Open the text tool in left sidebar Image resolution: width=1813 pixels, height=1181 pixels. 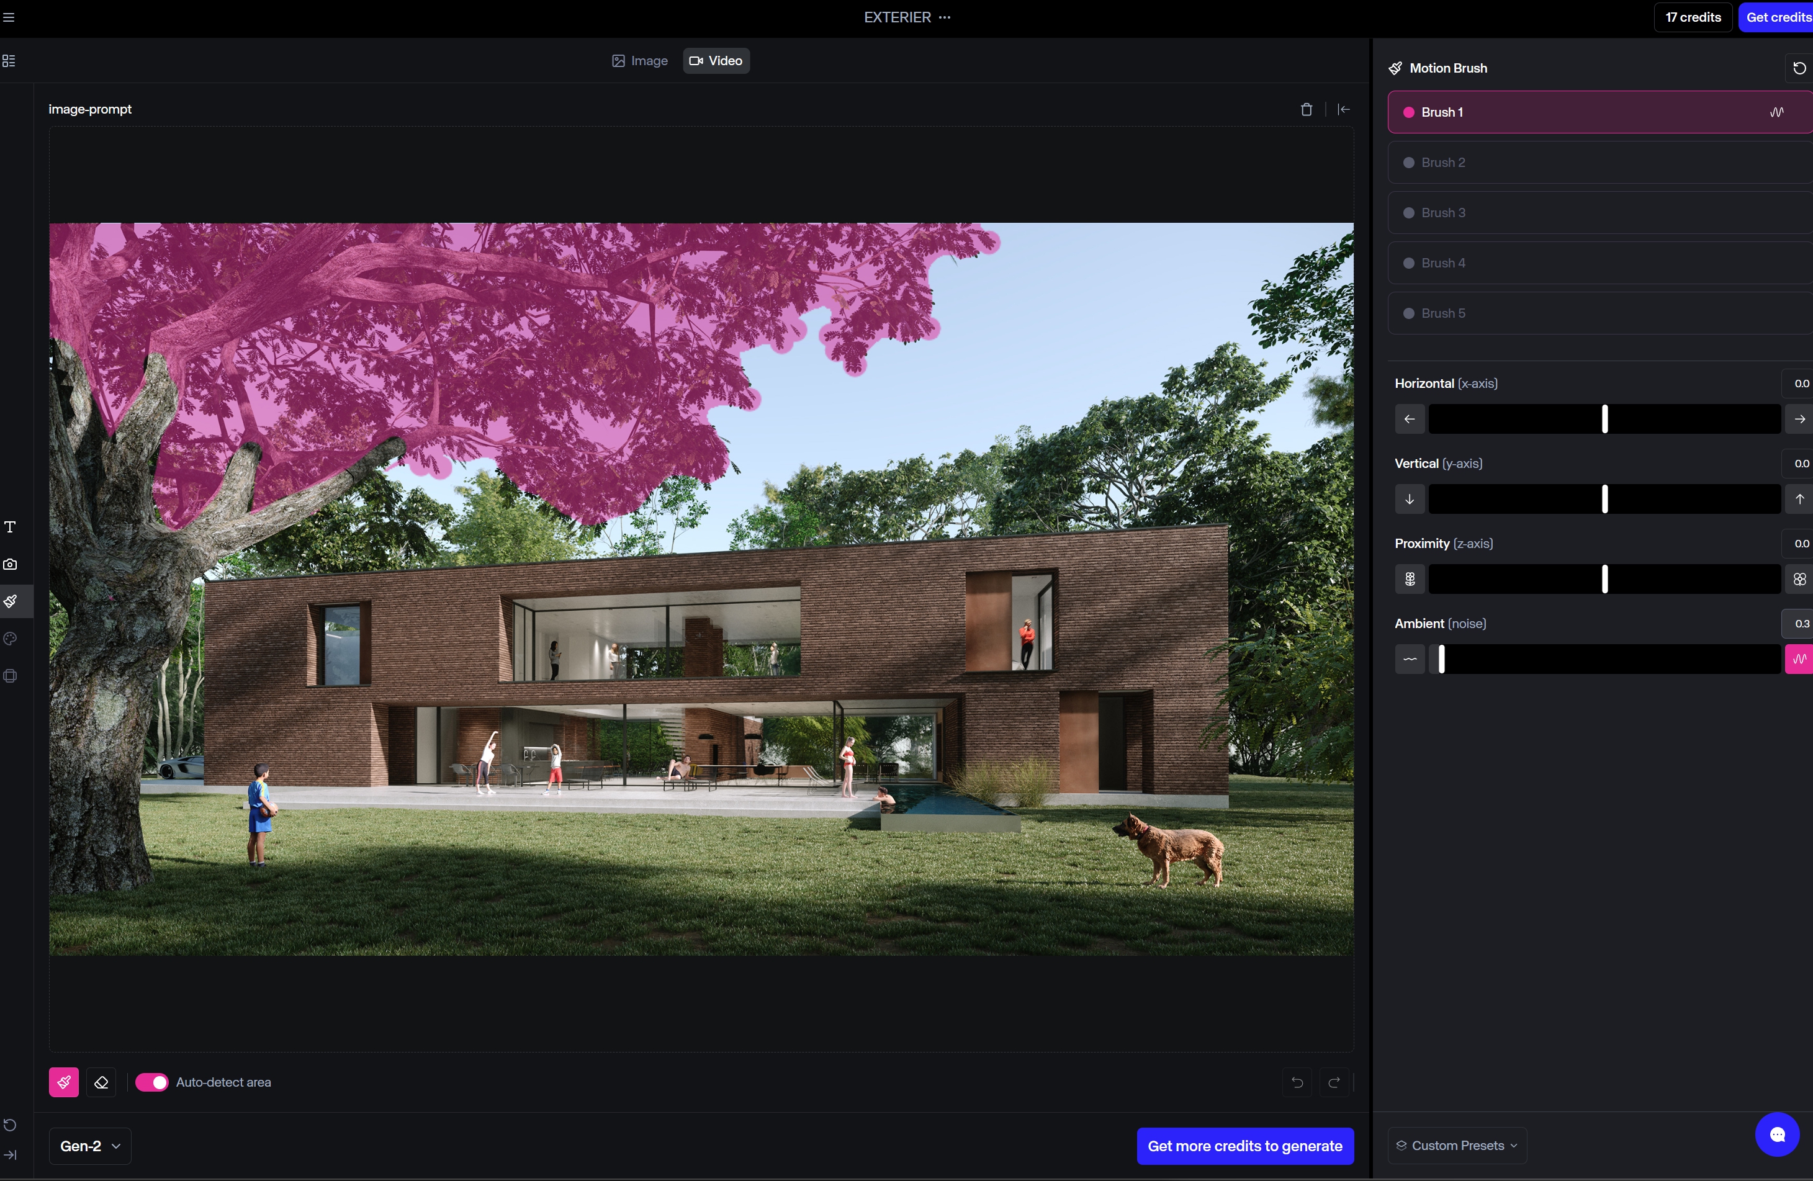[11, 527]
